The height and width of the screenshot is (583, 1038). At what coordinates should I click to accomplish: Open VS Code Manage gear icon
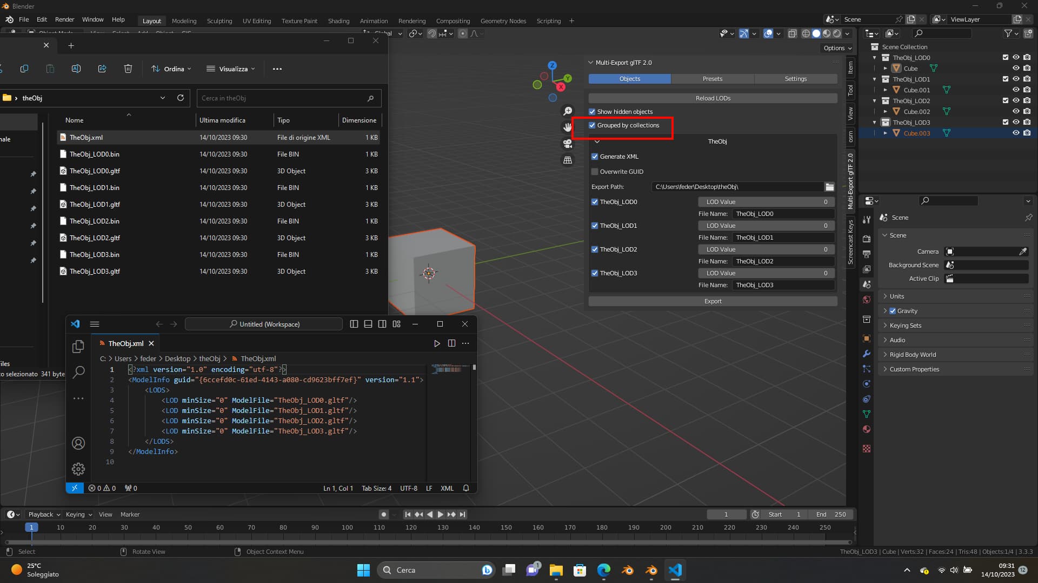point(78,469)
